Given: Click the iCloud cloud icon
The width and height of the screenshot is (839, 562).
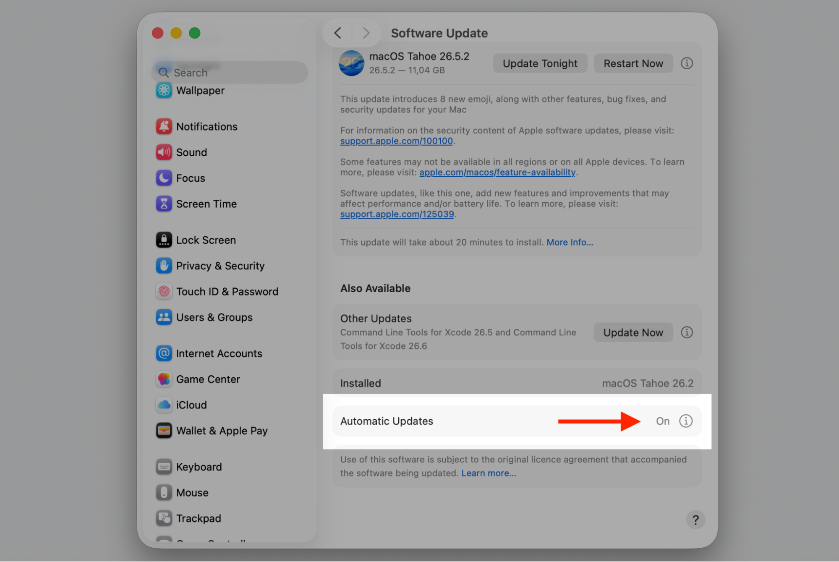Looking at the screenshot, I should click(x=164, y=405).
